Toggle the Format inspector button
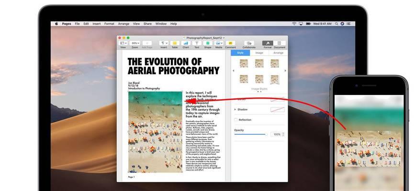Viewport: 415px width, 191px height. point(268,43)
